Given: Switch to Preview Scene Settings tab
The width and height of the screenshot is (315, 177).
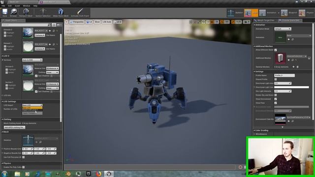Looking at the screenshot, I should pos(290,21).
